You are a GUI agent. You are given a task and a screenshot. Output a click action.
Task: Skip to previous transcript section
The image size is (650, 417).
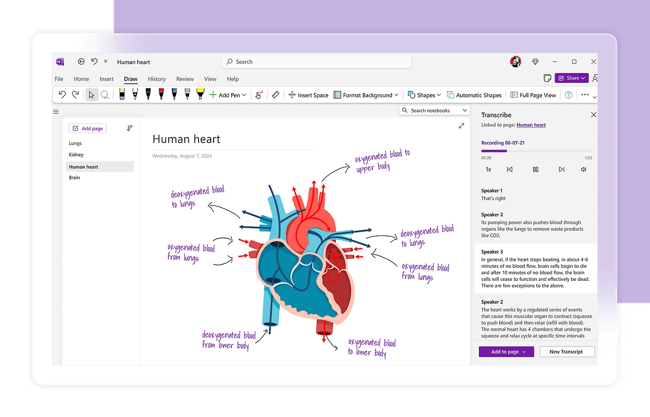(x=509, y=170)
